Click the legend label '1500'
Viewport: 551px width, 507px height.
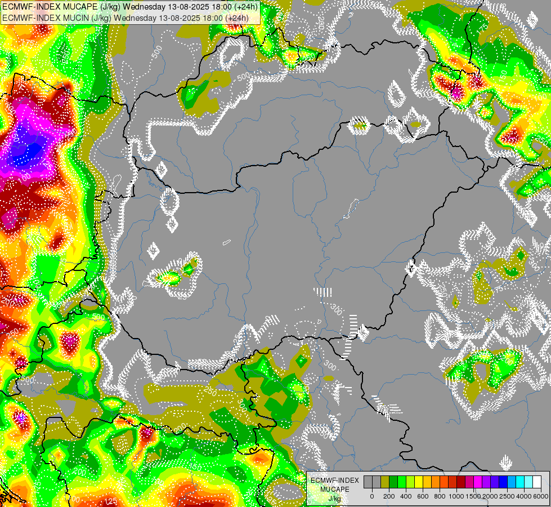pyautogui.click(x=473, y=496)
